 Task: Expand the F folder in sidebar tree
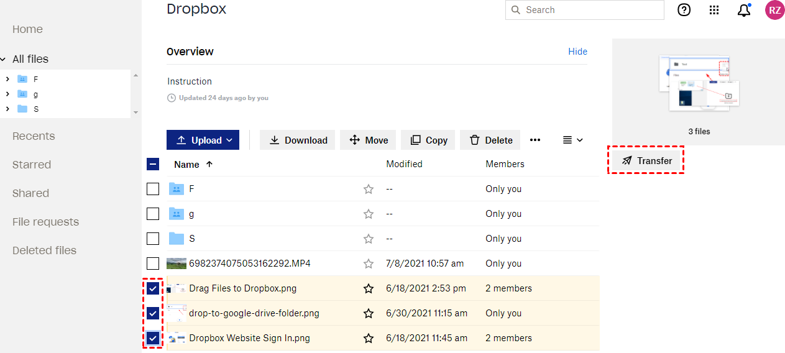coord(7,79)
